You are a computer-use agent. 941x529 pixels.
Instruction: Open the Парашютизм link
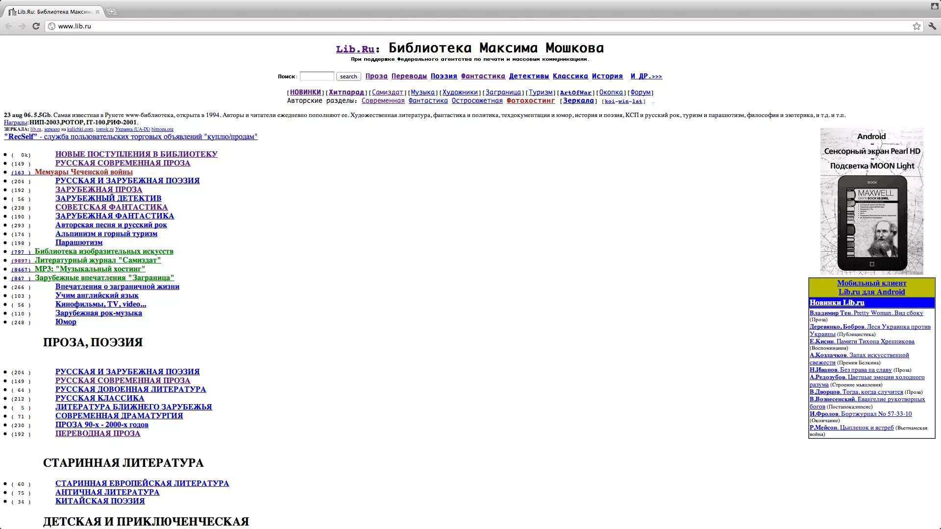79,242
